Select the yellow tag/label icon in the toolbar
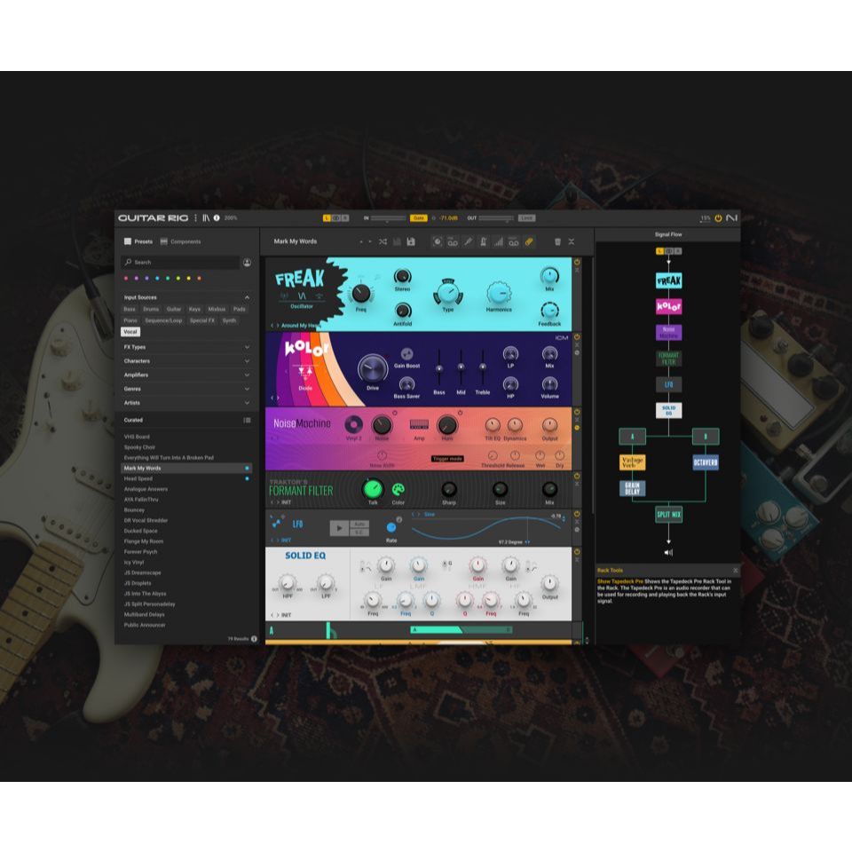The height and width of the screenshot is (852, 852). pyautogui.click(x=530, y=241)
